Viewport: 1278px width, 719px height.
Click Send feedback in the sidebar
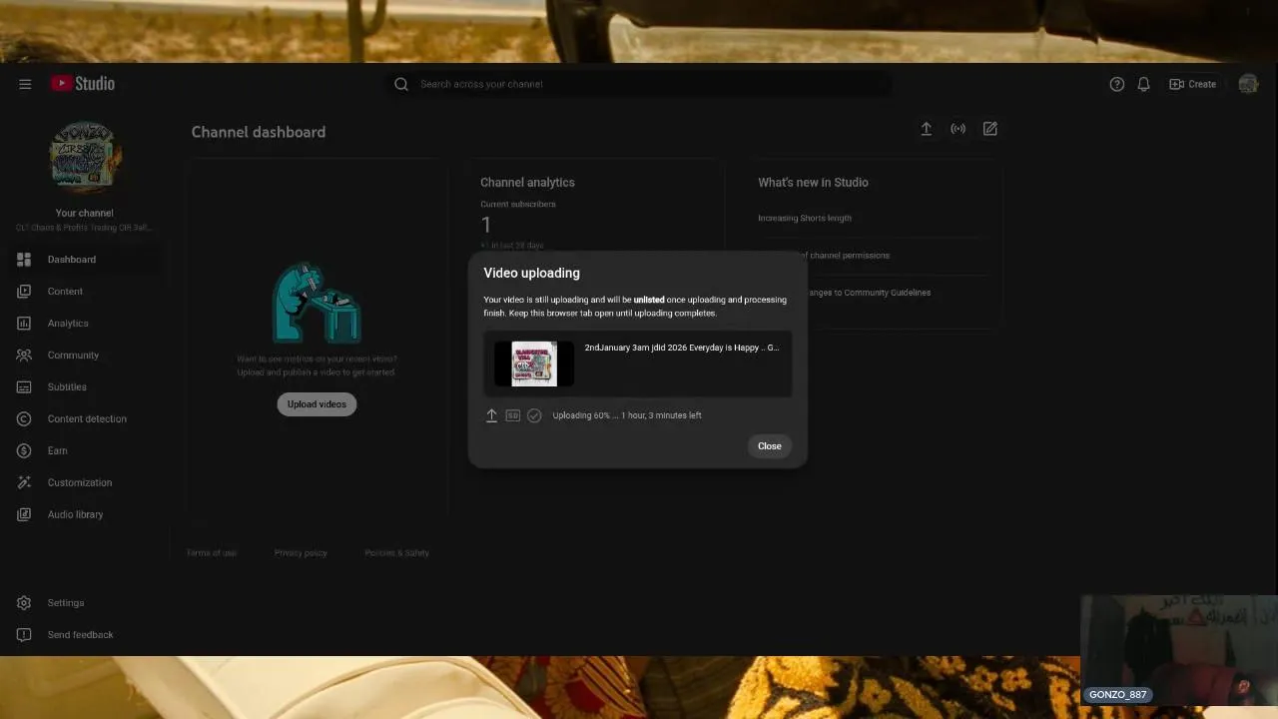(x=84, y=635)
